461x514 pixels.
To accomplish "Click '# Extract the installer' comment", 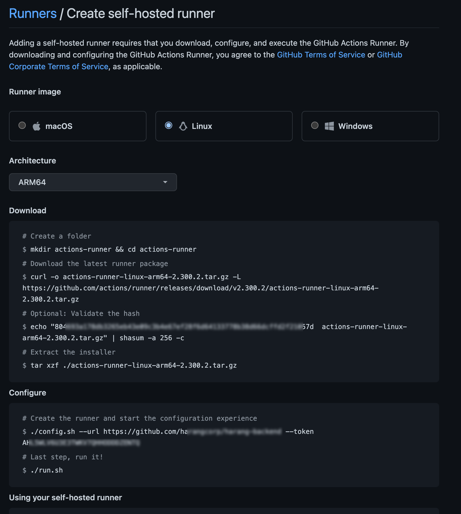I will 69,352.
